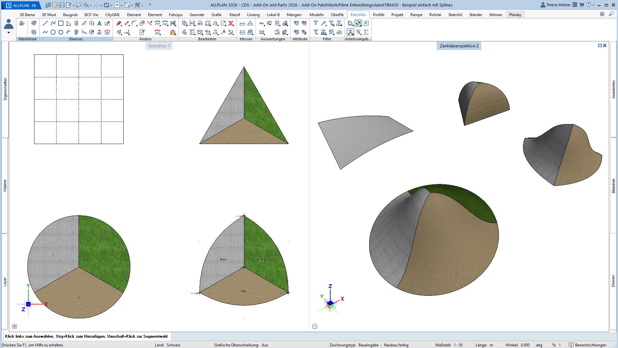Choose the Circle tool in Diverses

click(53, 32)
